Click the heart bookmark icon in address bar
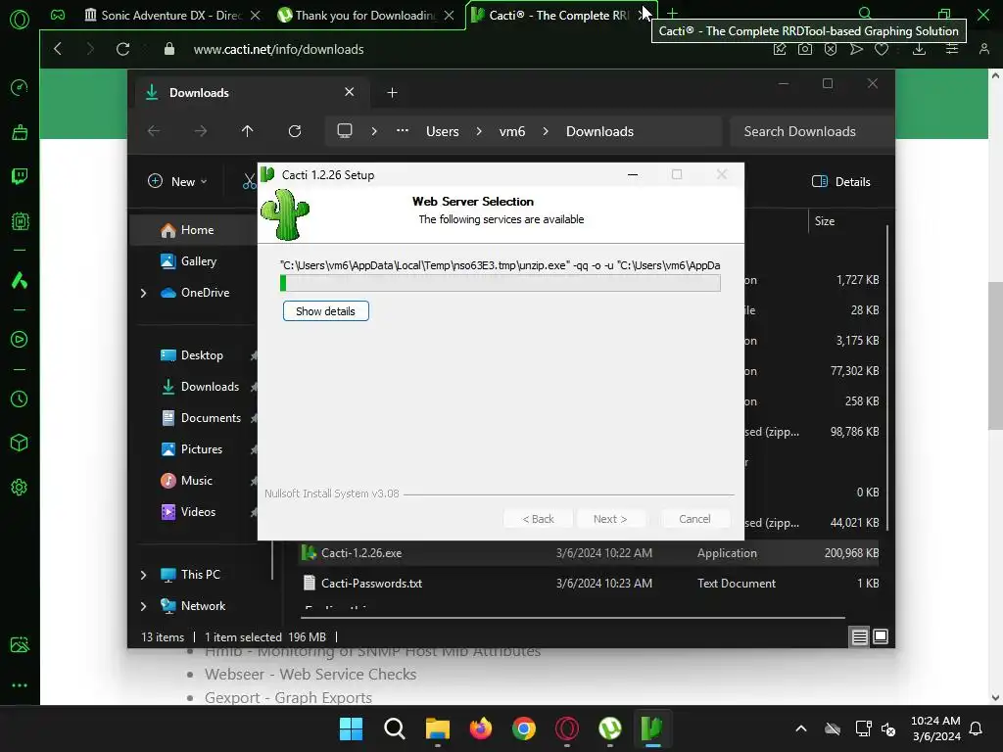Image resolution: width=1003 pixels, height=752 pixels. [882, 49]
